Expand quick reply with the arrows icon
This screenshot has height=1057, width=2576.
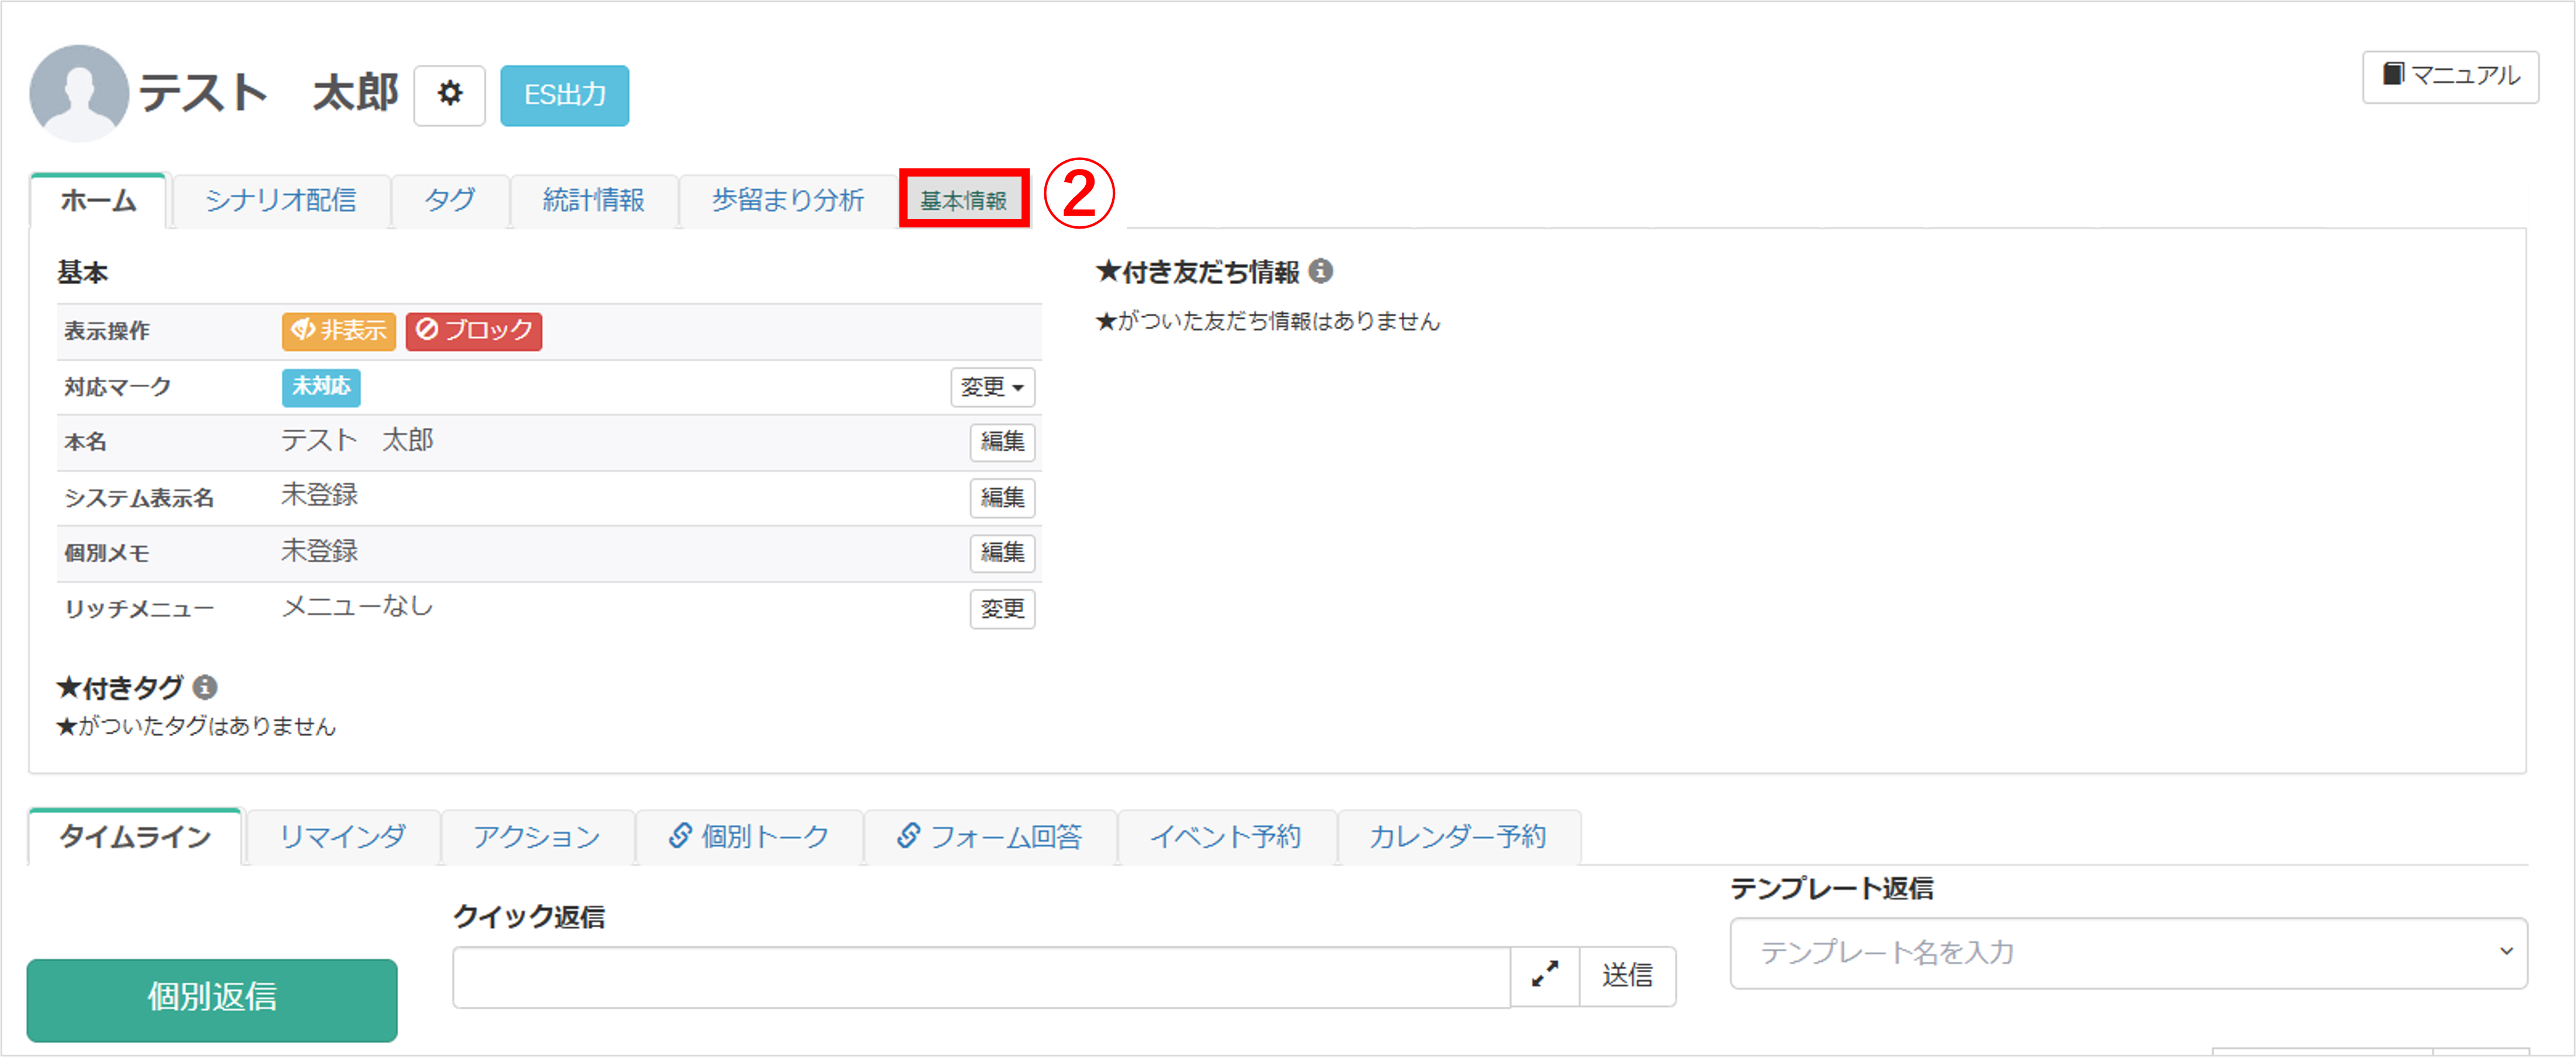click(x=1544, y=975)
